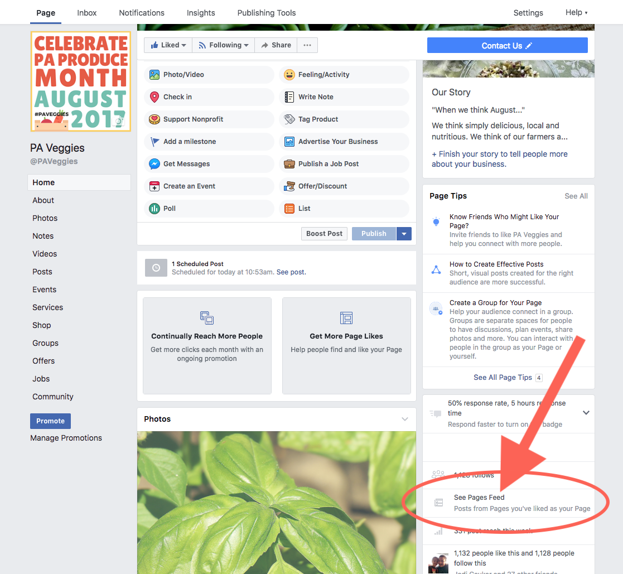Choose the Get Messages messenger icon
The image size is (623, 574).
pos(154,164)
